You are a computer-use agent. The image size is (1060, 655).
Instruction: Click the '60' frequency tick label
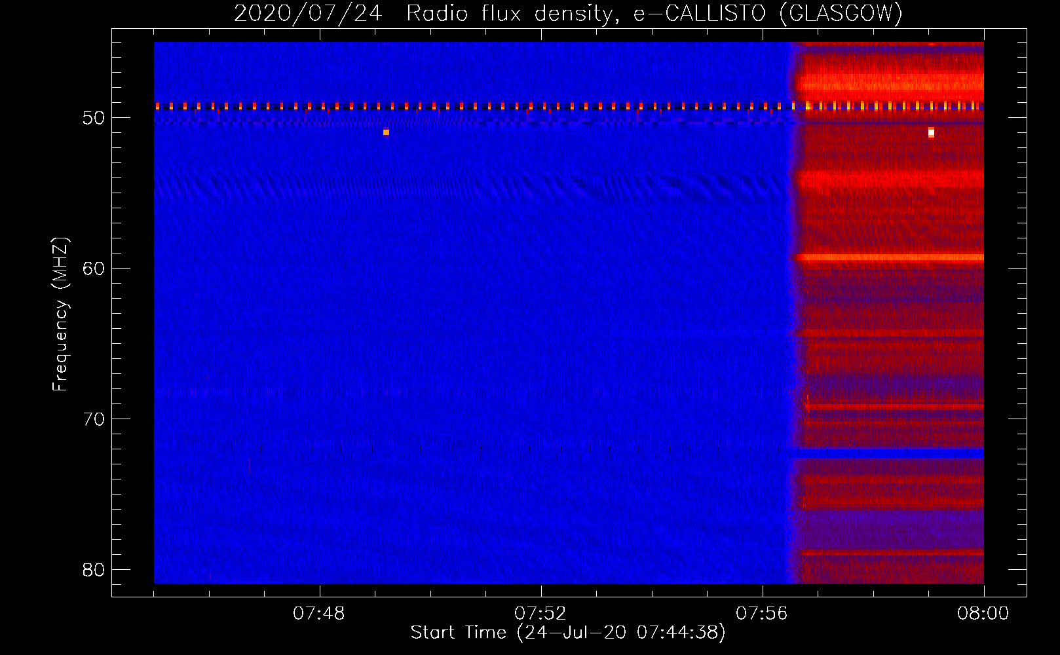(94, 269)
